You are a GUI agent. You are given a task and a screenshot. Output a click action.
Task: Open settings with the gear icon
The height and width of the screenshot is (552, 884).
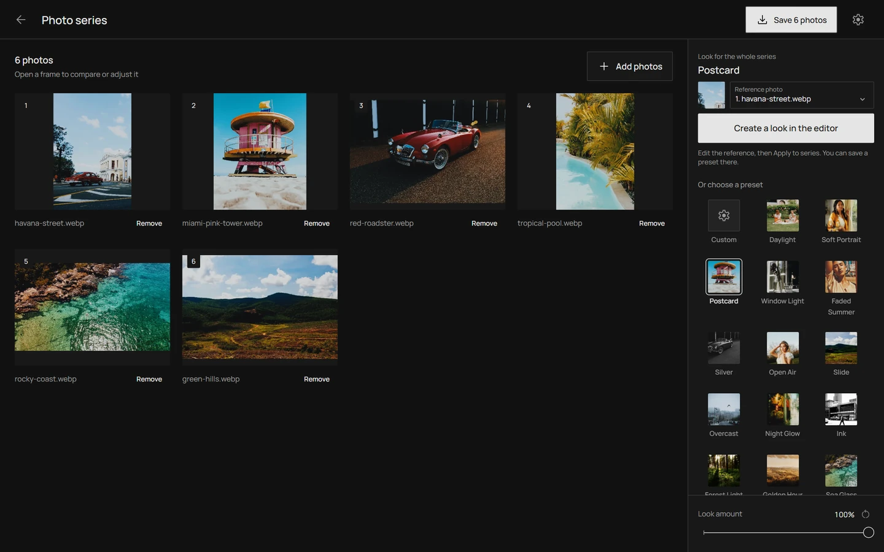tap(858, 20)
